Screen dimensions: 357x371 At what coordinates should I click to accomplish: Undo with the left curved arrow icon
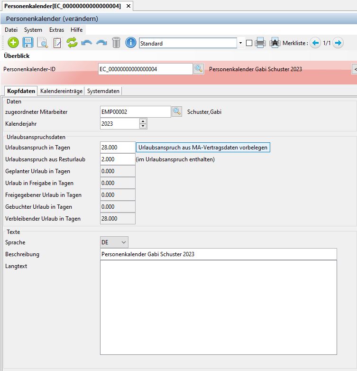click(x=86, y=43)
